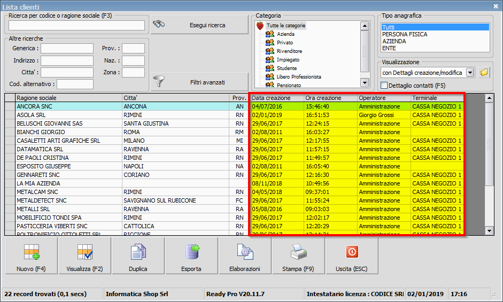The width and height of the screenshot is (503, 302).
Task: Click the people icon next to Azienda
Action: point(270,34)
